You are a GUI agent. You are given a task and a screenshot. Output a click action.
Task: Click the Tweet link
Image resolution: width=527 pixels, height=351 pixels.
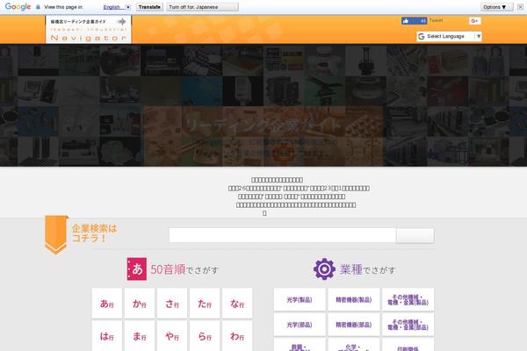[436, 20]
